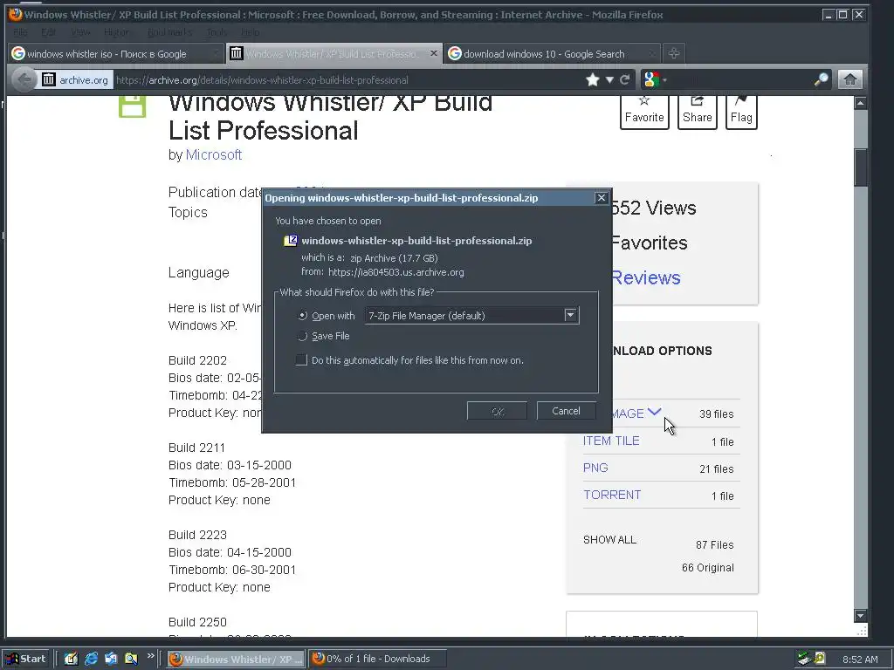Click SHOW ALL in download options
The image size is (894, 670).
click(609, 539)
